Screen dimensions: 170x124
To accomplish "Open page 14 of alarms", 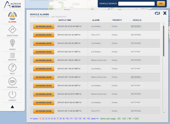I will 84,119.
